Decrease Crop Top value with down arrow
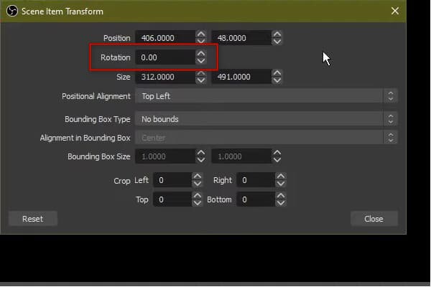The height and width of the screenshot is (287, 431). coord(198,203)
